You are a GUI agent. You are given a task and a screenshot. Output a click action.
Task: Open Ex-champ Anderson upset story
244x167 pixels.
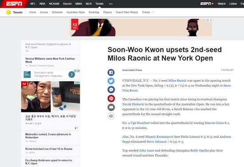pyautogui.click(x=48, y=162)
